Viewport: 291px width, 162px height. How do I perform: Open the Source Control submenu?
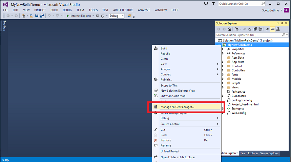tap(187, 124)
